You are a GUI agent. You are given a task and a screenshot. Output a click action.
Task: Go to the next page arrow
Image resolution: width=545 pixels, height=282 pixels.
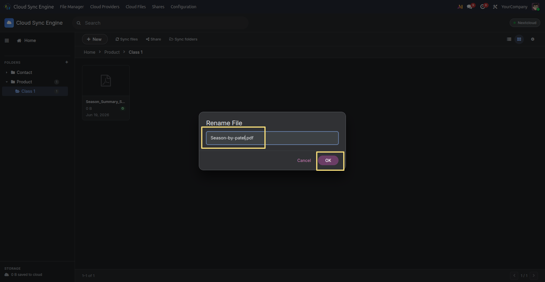click(534, 276)
